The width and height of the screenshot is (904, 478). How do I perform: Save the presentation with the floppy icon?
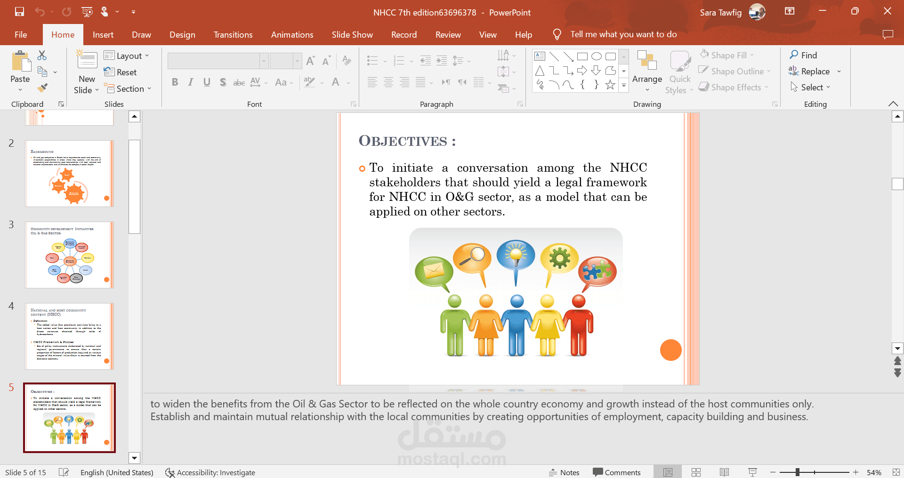click(19, 12)
